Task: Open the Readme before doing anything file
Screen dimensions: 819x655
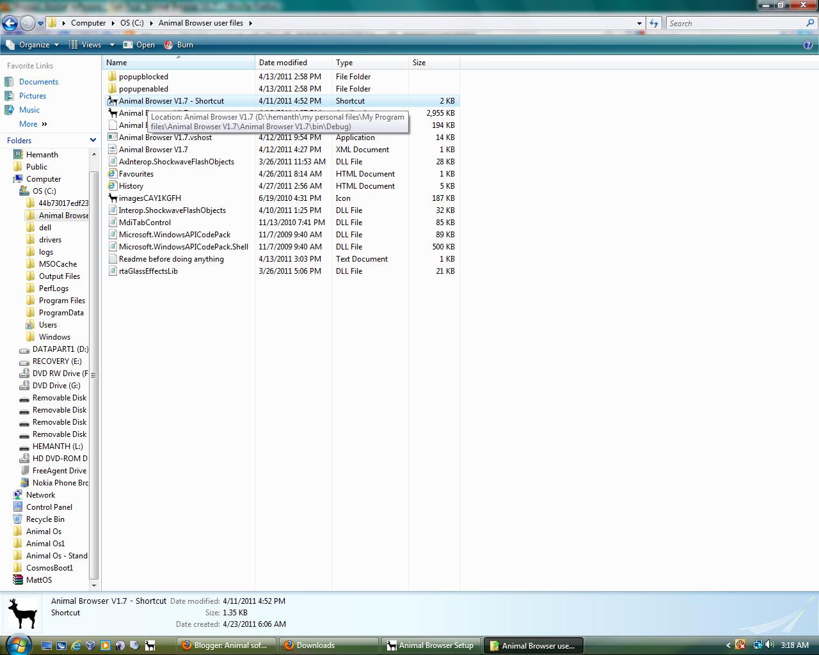Action: coord(171,258)
